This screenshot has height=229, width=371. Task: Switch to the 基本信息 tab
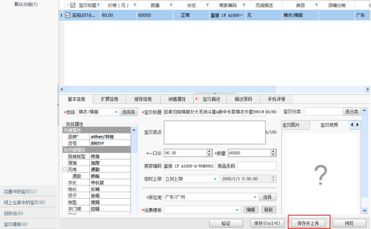tap(76, 99)
